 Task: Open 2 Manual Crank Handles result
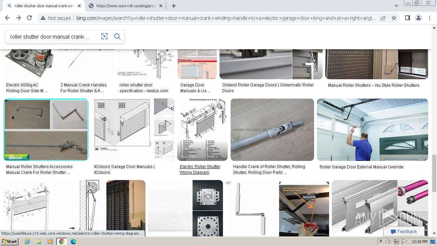click(x=83, y=88)
